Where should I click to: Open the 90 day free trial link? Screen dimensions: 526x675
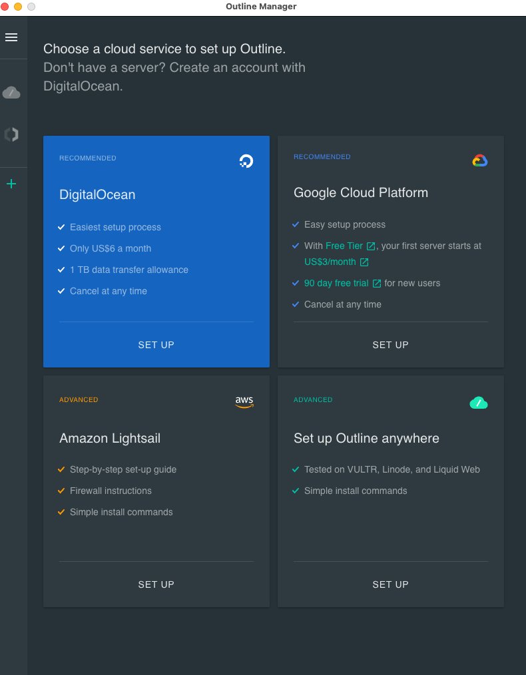coord(336,283)
